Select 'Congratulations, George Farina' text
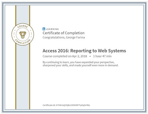This screenshot has height=114, width=148. tap(64, 37)
